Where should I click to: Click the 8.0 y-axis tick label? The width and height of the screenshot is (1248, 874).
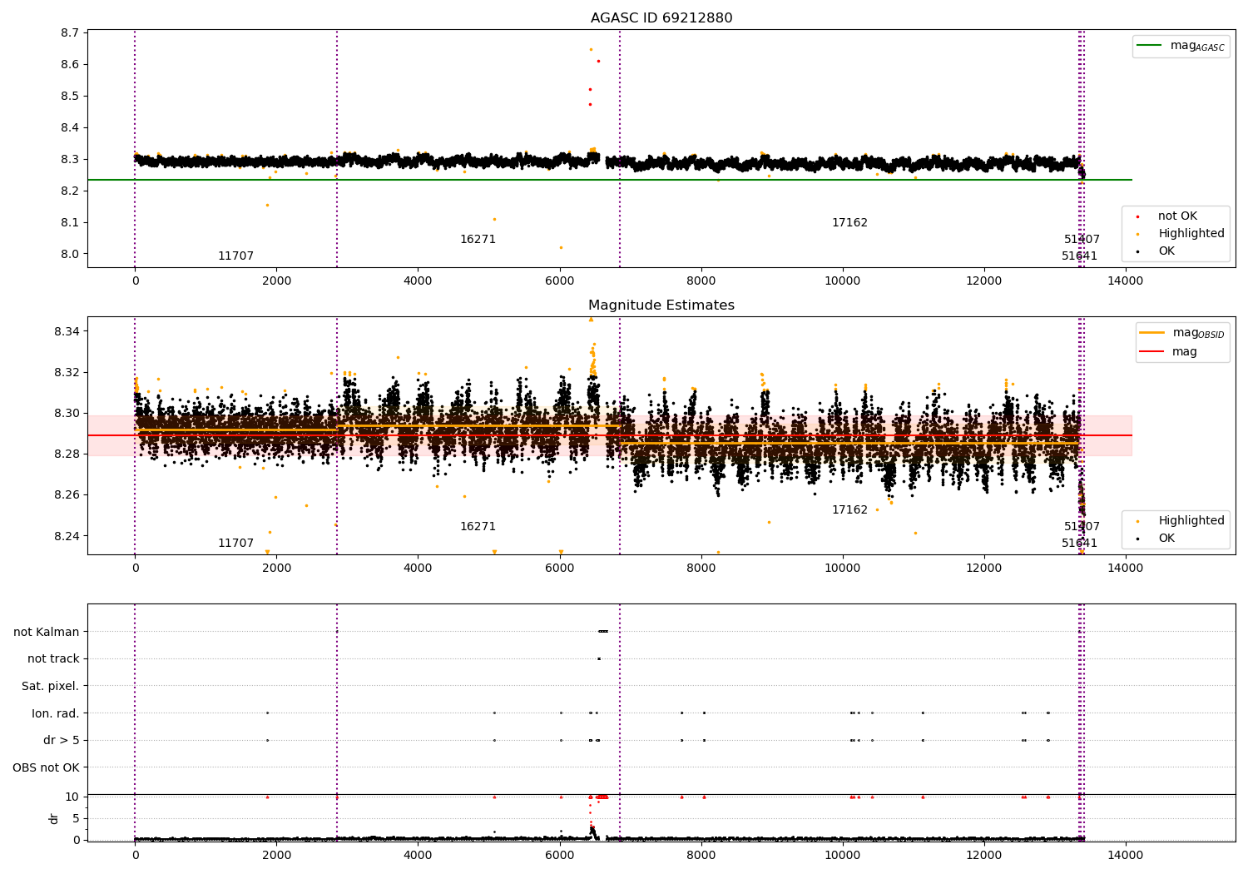click(70, 254)
